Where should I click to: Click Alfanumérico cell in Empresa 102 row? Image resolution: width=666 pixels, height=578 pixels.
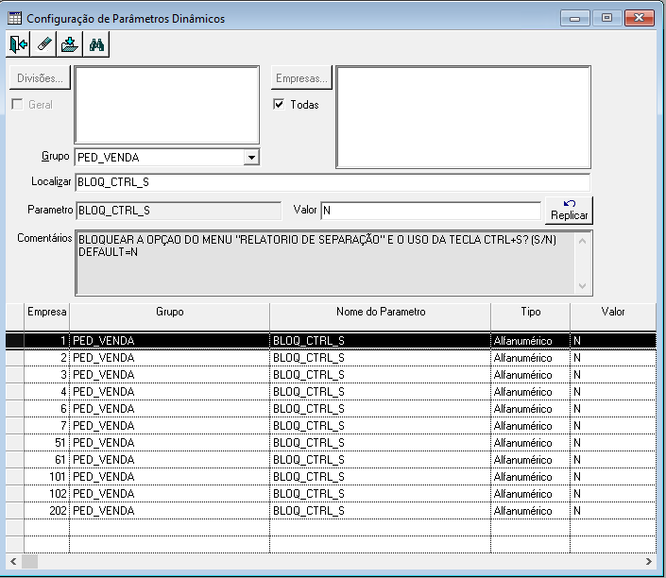(531, 494)
